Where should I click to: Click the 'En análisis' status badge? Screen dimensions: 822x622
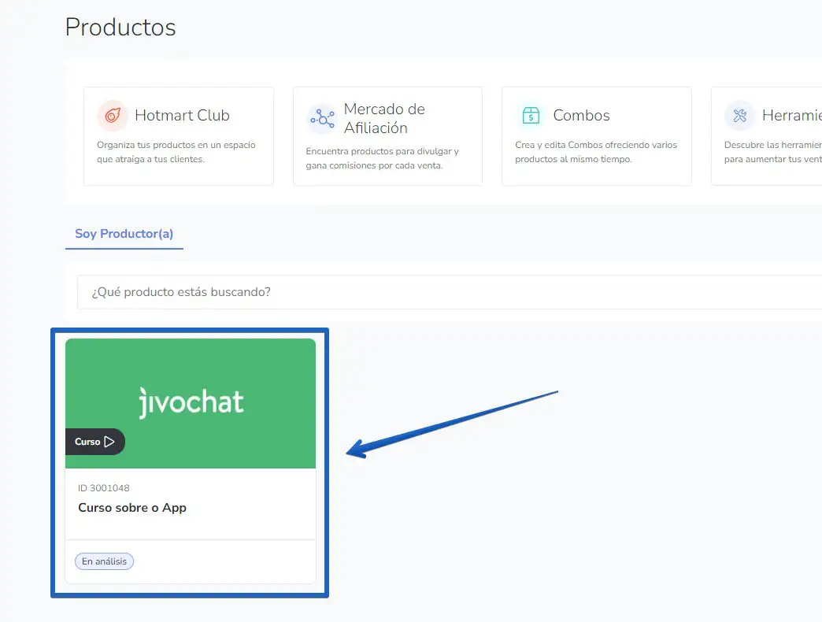click(x=104, y=561)
